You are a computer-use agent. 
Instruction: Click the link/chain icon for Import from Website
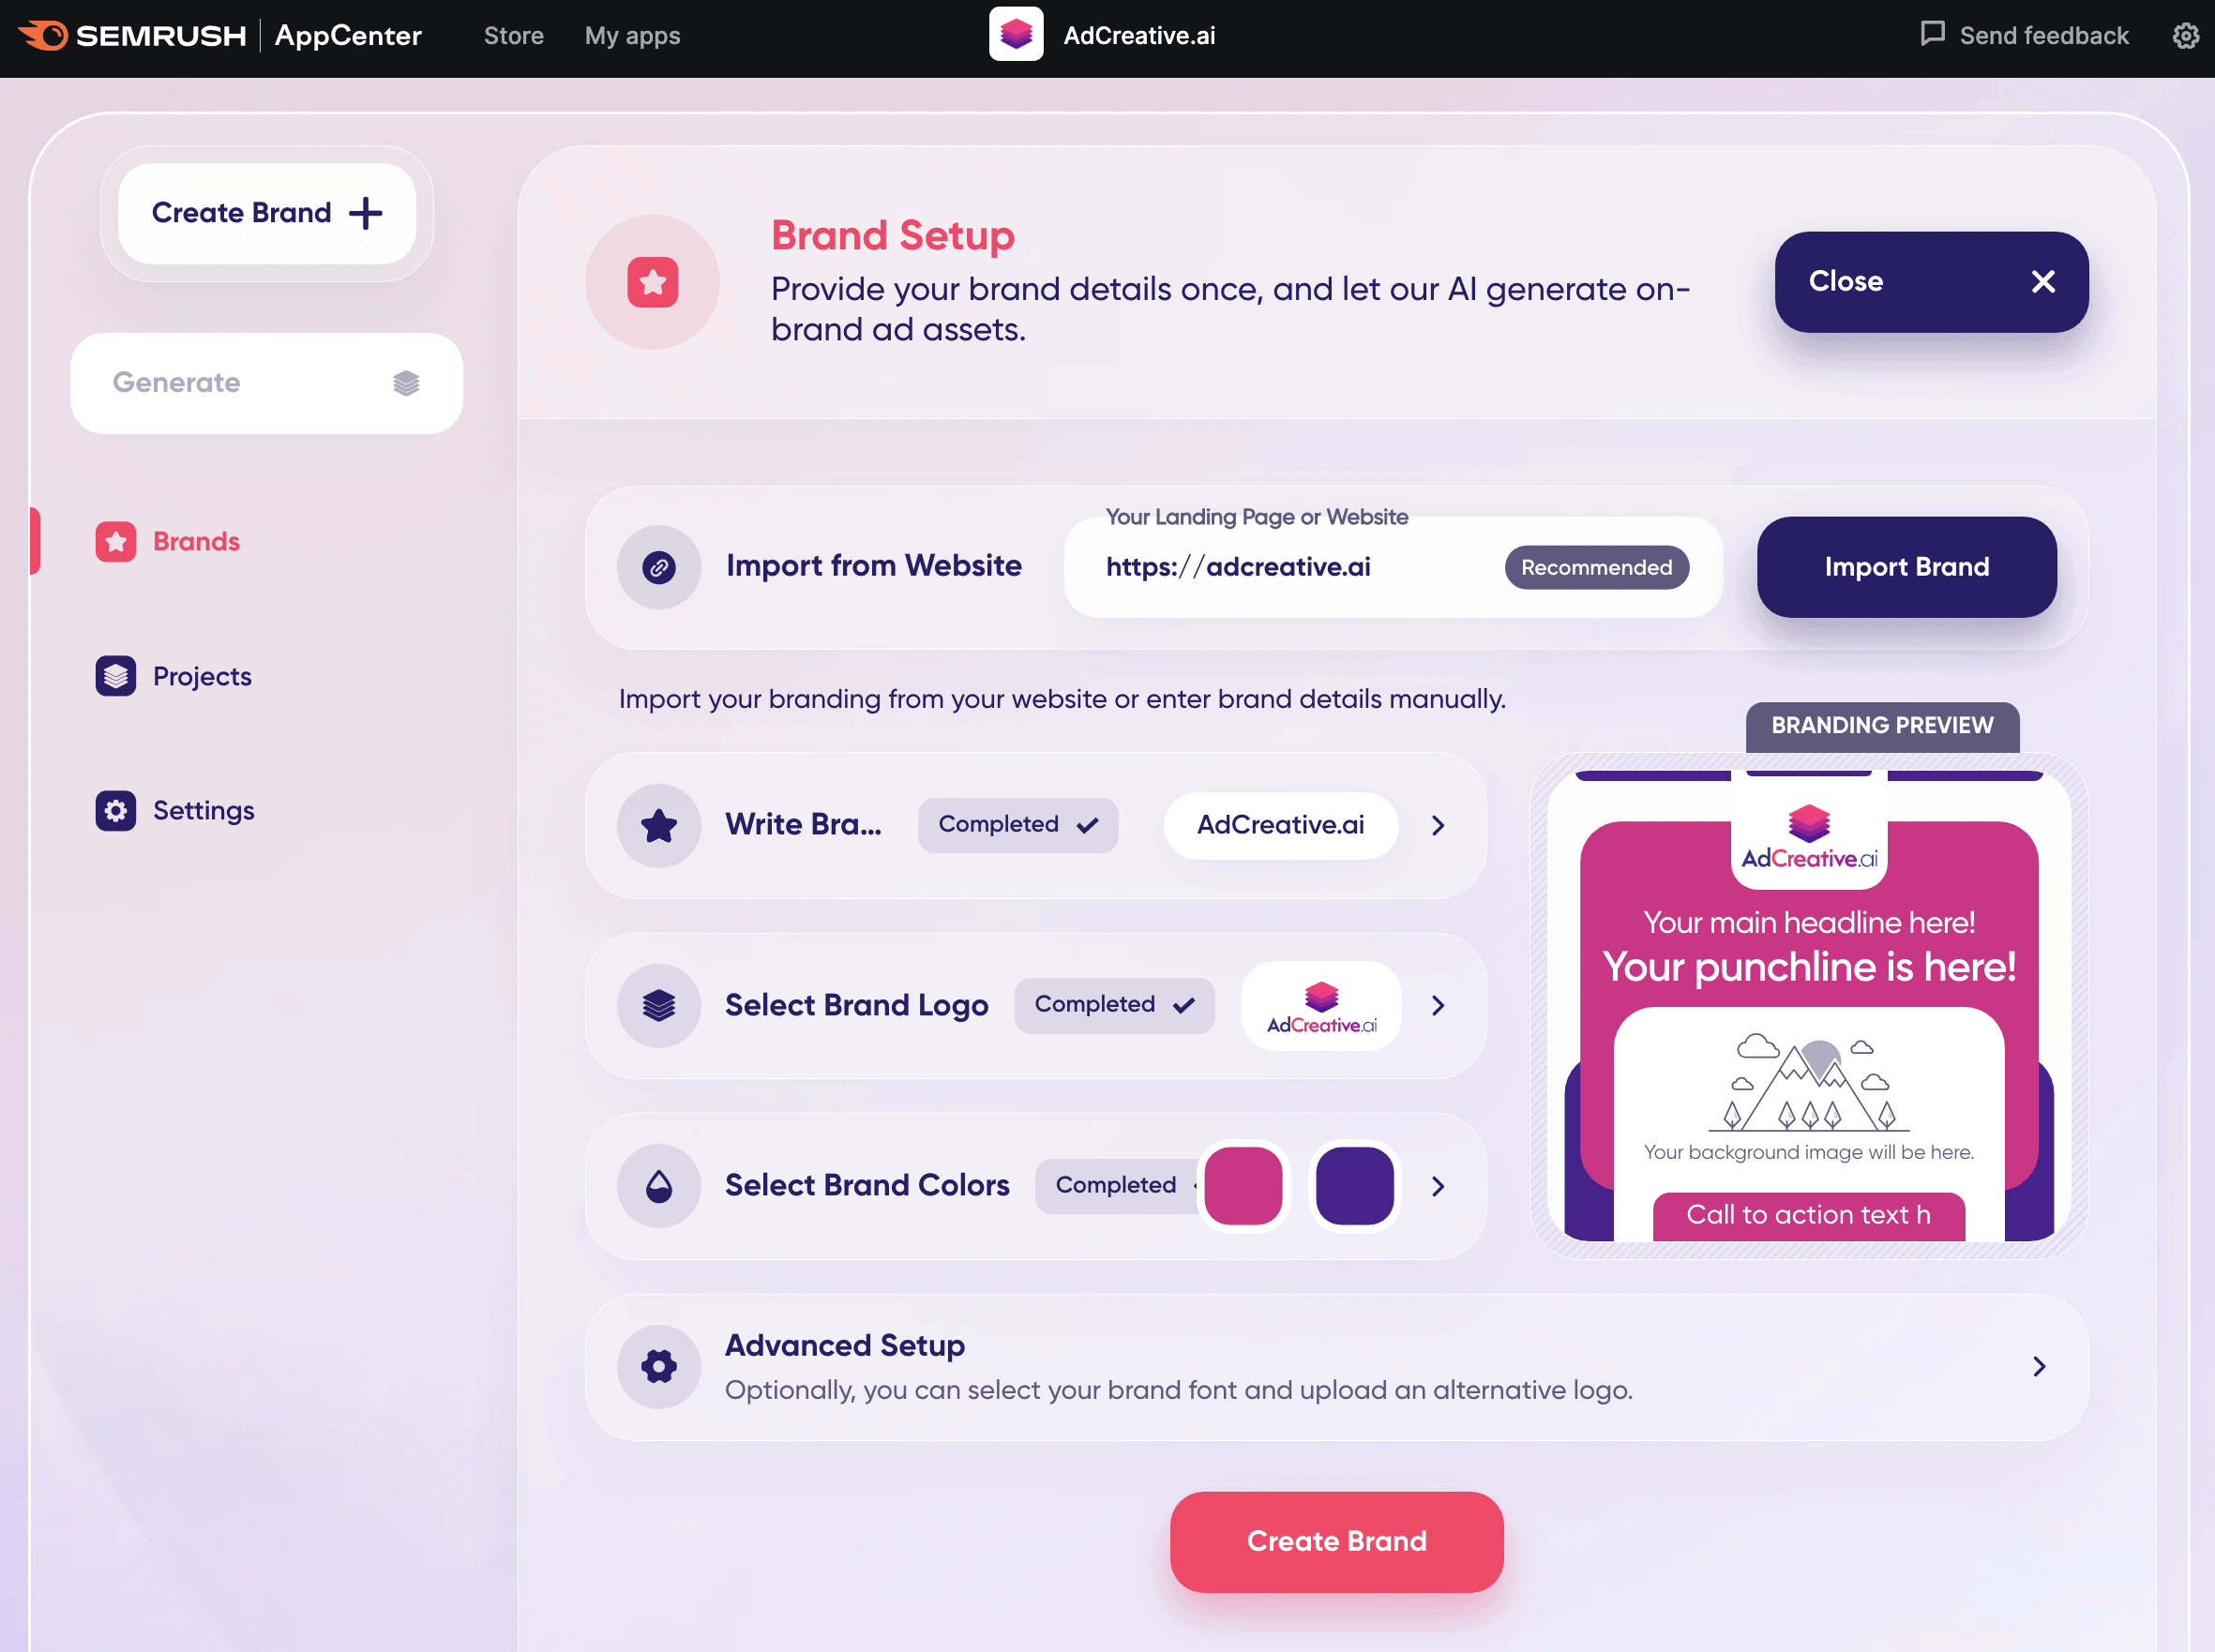pyautogui.click(x=661, y=565)
